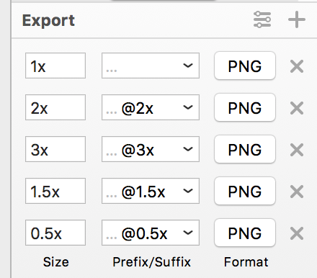Add a new export size with plus icon

coord(297,19)
